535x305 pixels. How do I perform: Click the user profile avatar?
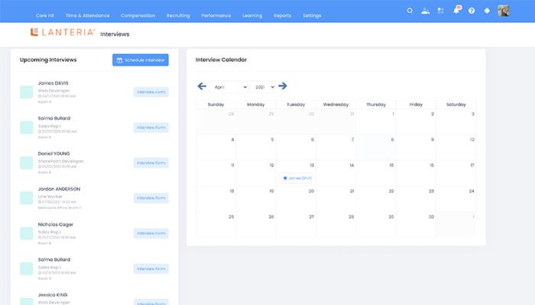pyautogui.click(x=504, y=11)
